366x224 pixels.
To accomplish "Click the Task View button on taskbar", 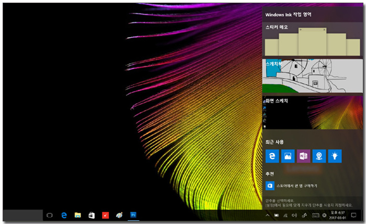I will [x=50, y=215].
